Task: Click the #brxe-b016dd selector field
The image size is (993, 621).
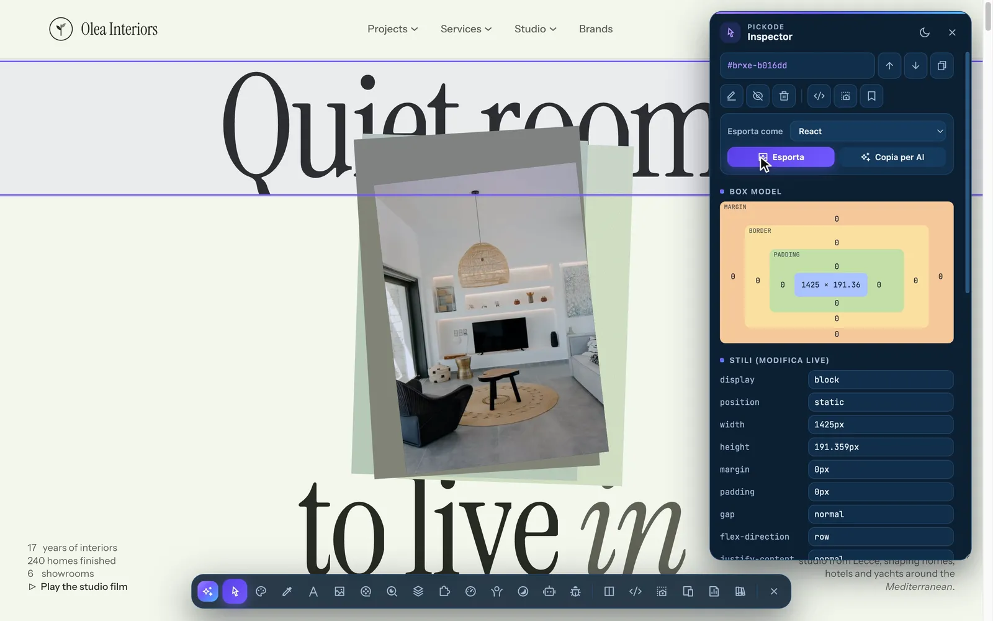Action: (797, 66)
